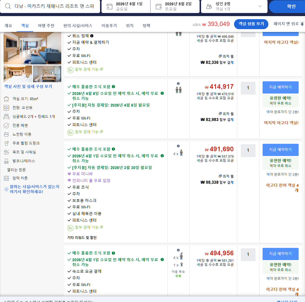Click the guests people icon
Screen dimensions: 305x302
pyautogui.click(x=209, y=7)
